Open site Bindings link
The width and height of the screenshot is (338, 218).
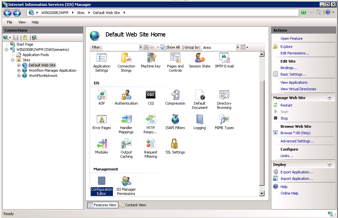[x=289, y=68]
